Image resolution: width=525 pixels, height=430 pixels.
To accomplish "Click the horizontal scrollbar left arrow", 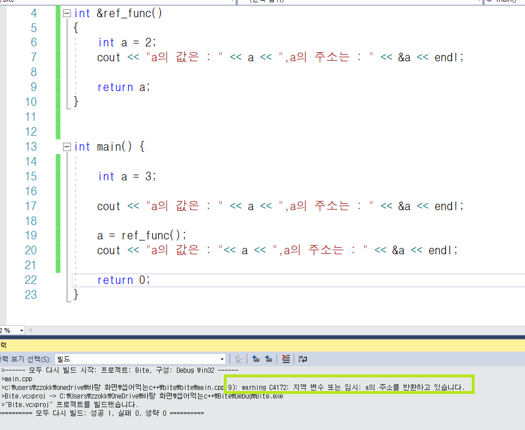I will (30, 330).
